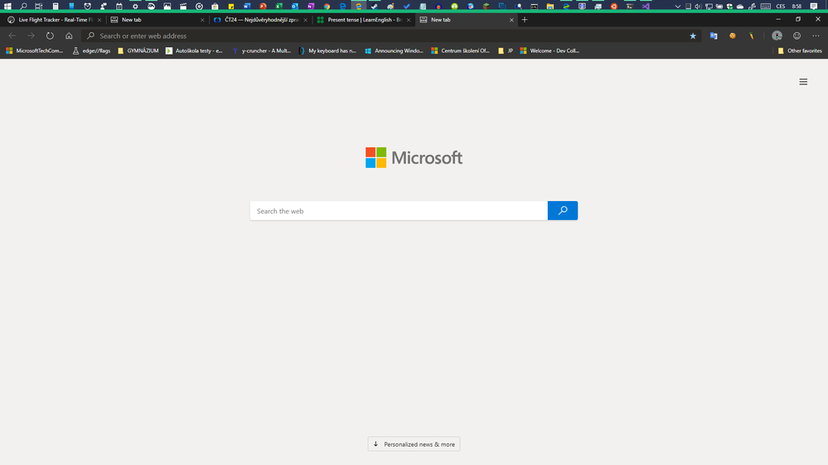The height and width of the screenshot is (465, 828).
Task: Click the favorites star in address bar
Action: pos(693,36)
